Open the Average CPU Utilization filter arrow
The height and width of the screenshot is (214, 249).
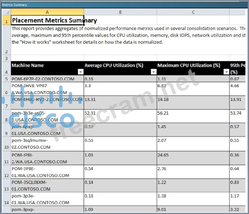point(153,72)
